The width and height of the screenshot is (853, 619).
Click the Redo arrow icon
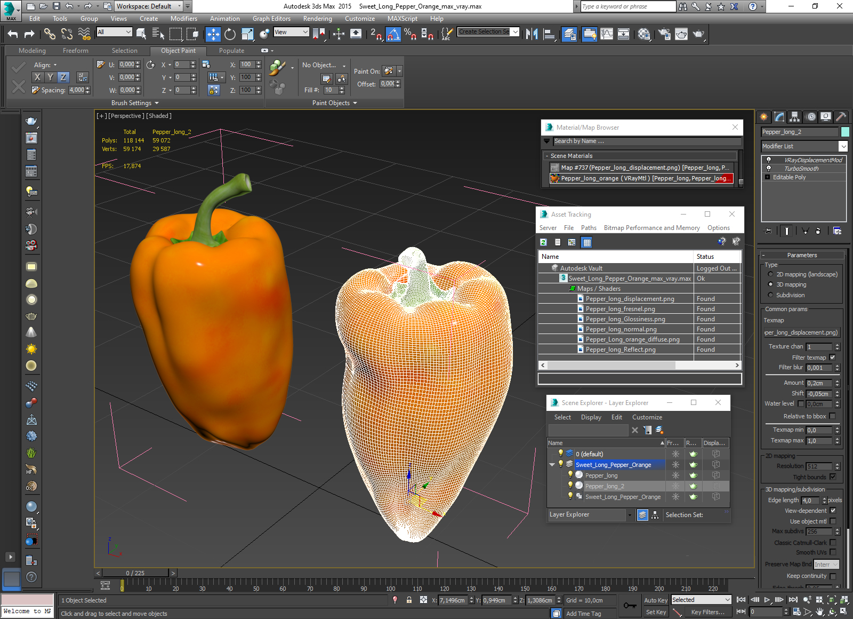click(29, 34)
